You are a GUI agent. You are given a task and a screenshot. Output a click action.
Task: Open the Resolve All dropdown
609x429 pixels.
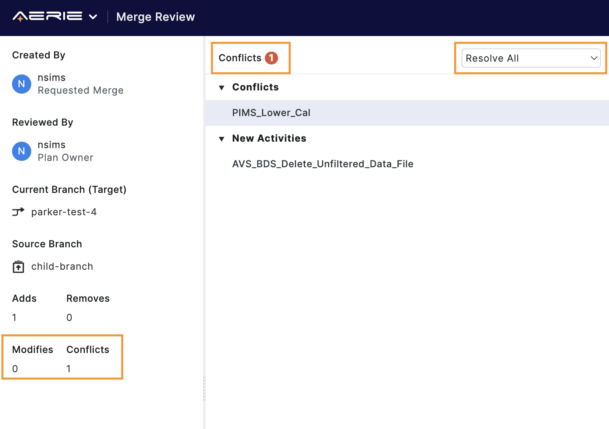[x=531, y=58]
